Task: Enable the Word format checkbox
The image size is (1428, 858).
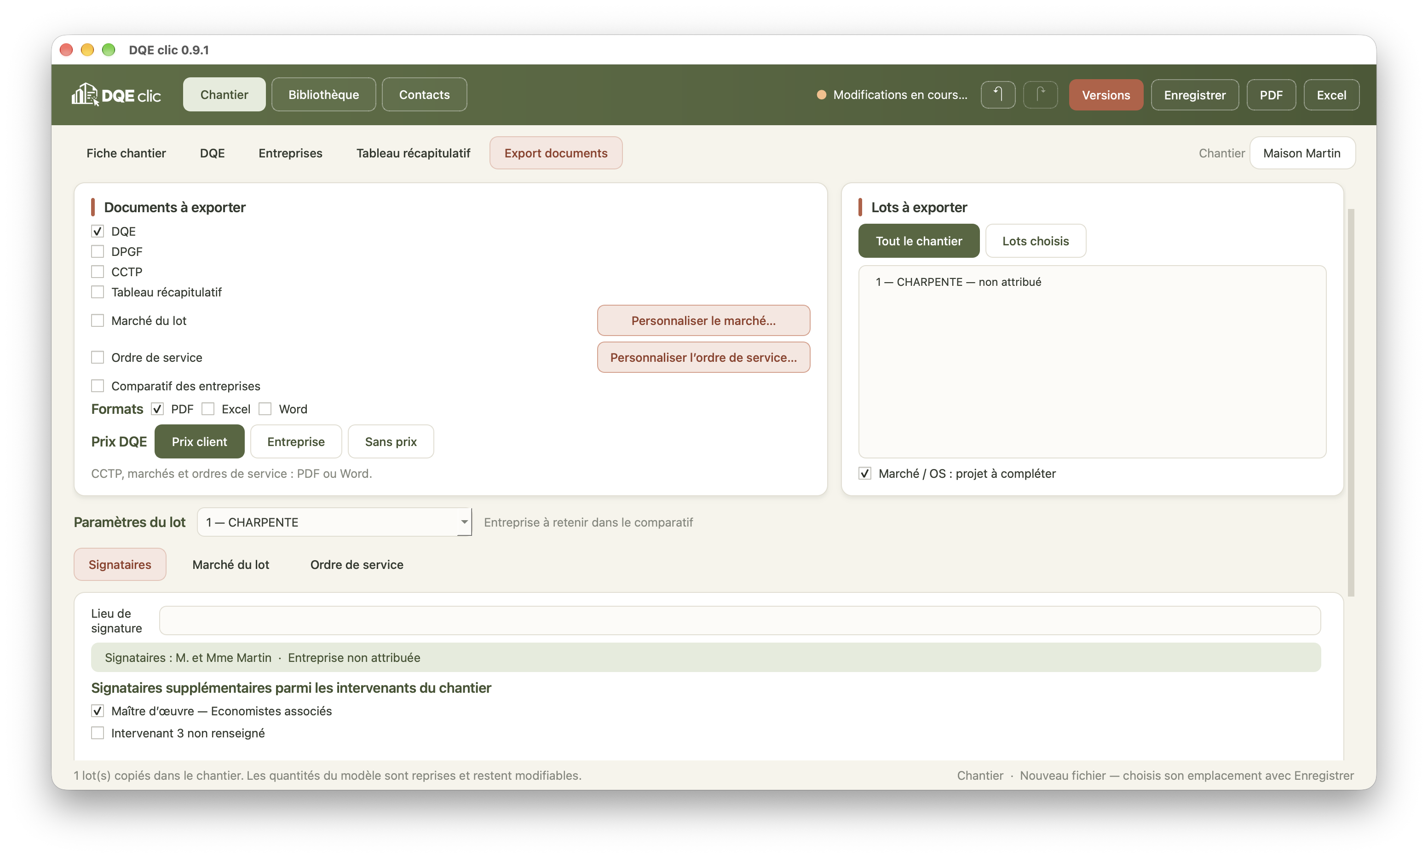Action: (265, 409)
